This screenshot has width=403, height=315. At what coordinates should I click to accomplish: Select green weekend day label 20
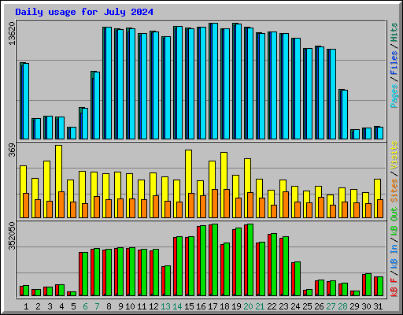pos(248,306)
